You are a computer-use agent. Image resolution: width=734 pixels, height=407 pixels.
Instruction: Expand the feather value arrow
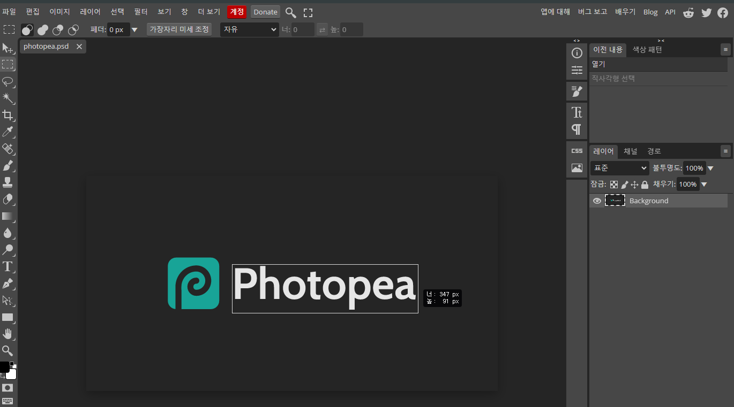pyautogui.click(x=134, y=30)
